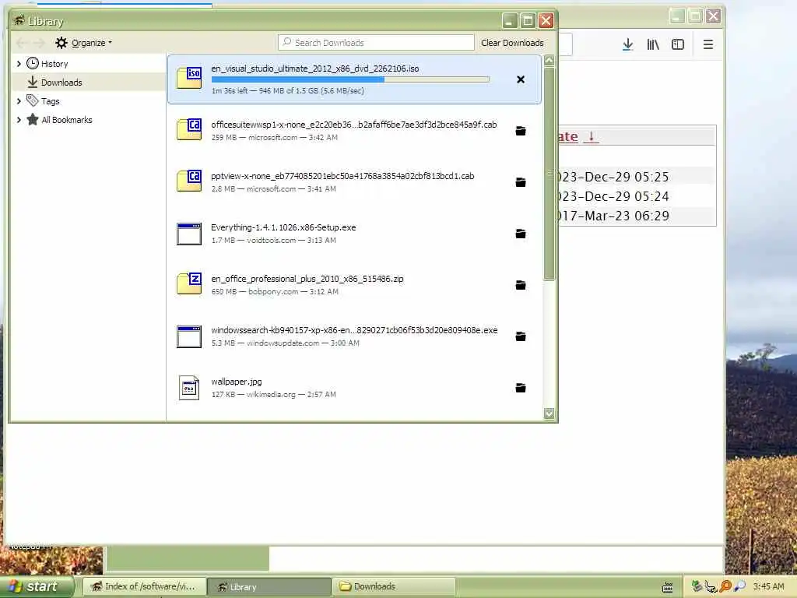797x598 pixels.
Task: Click the pptview cab file icon
Action: pyautogui.click(x=189, y=181)
